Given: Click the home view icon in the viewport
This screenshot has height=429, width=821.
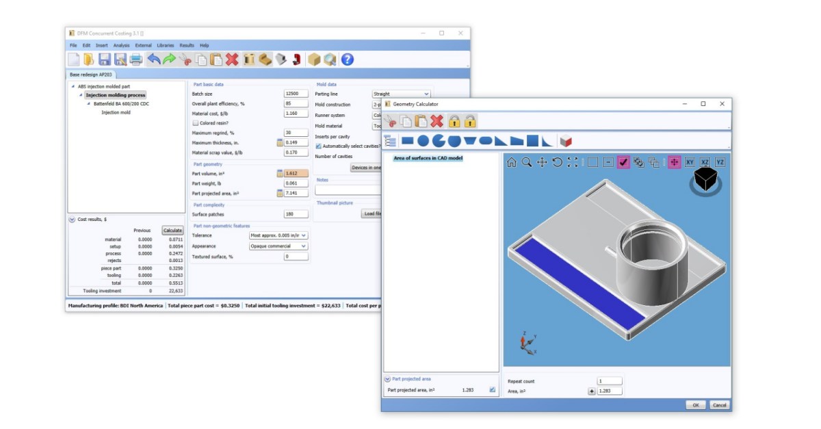Looking at the screenshot, I should pyautogui.click(x=510, y=162).
